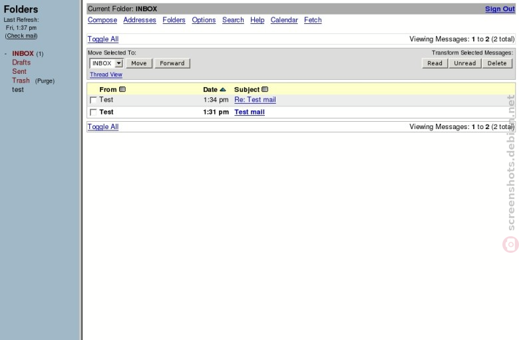Open the Drafts folder
519x340 pixels.
click(x=21, y=63)
